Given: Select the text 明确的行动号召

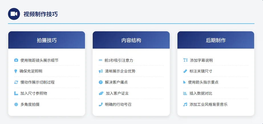Looking at the screenshot, I should 118,105.
